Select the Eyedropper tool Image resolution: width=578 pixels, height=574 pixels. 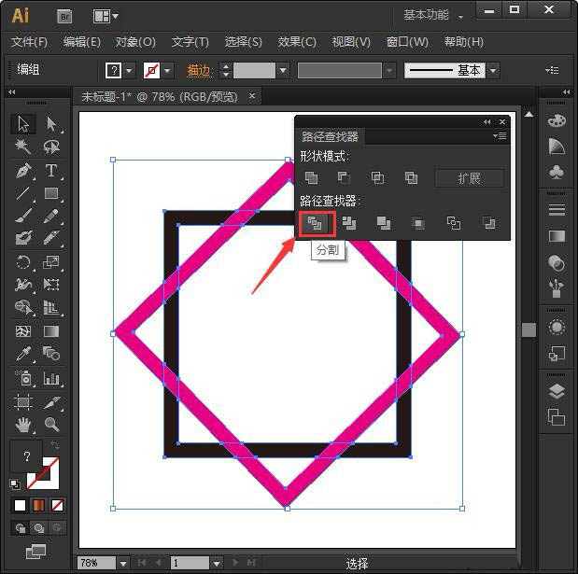click(23, 354)
